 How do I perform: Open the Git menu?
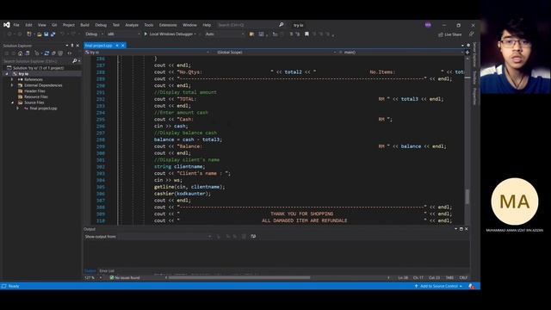[54, 25]
